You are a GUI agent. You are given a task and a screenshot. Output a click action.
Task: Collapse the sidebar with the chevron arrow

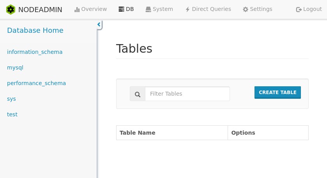coord(99,25)
